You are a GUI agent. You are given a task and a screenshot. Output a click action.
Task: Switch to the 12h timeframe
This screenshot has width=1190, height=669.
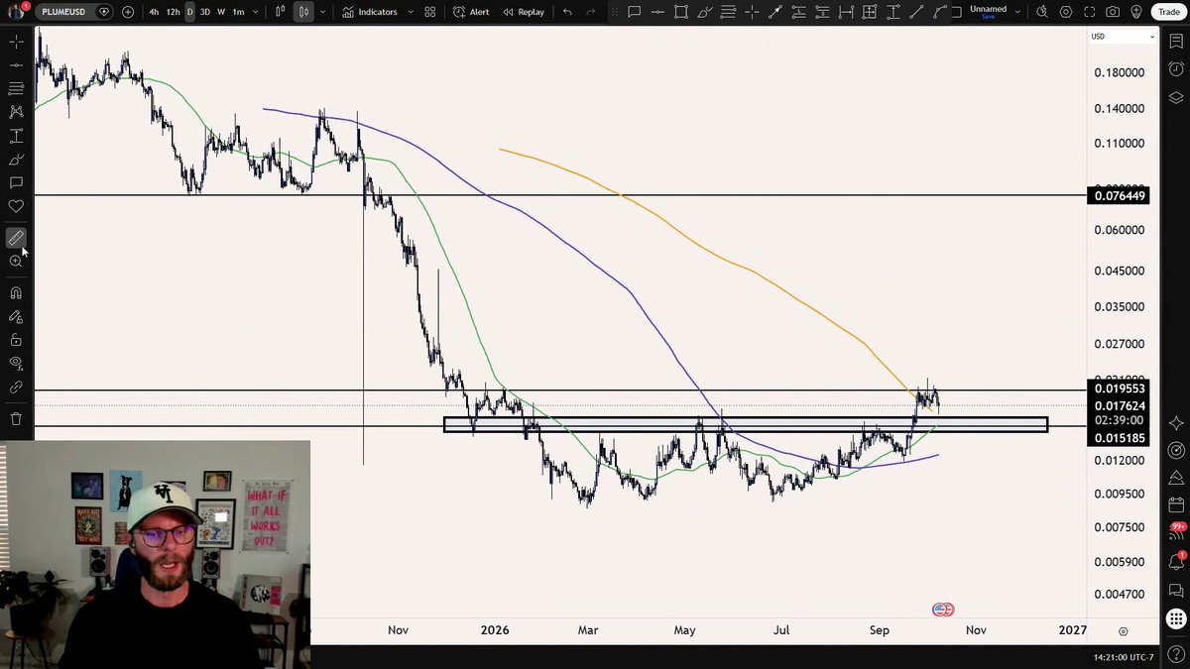173,12
